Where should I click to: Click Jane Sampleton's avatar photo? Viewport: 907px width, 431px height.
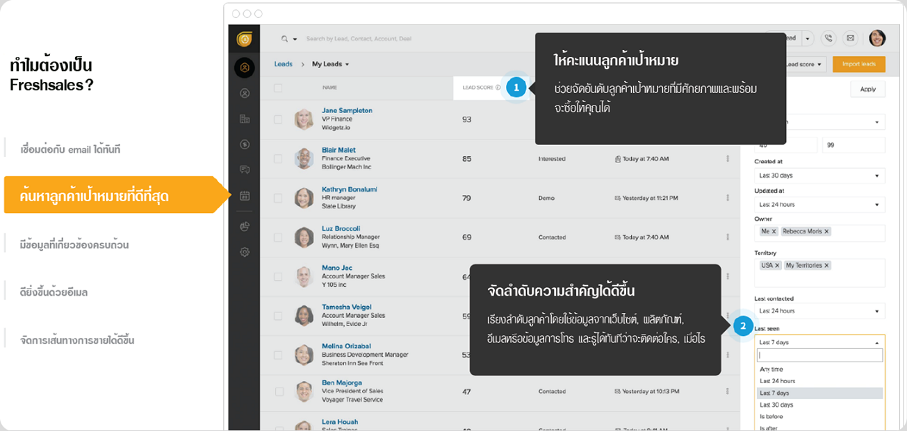[304, 119]
